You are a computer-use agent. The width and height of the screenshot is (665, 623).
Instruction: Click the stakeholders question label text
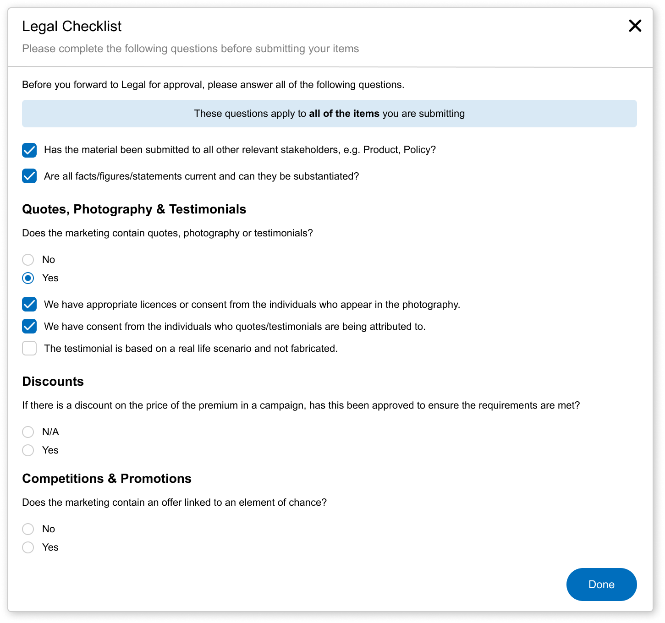point(240,150)
